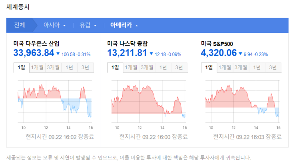
Task: Click the up arrow next to 아메리카
Action: point(137,26)
